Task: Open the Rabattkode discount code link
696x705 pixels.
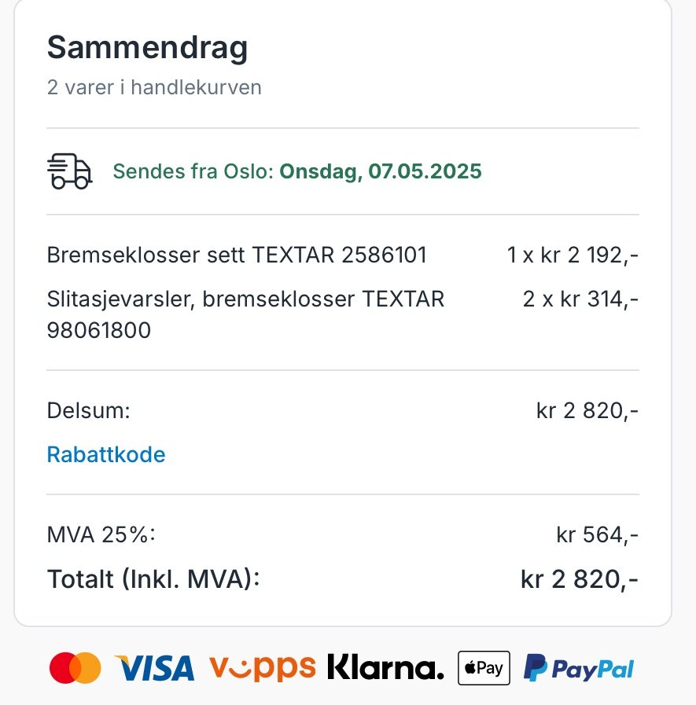Action: click(106, 454)
